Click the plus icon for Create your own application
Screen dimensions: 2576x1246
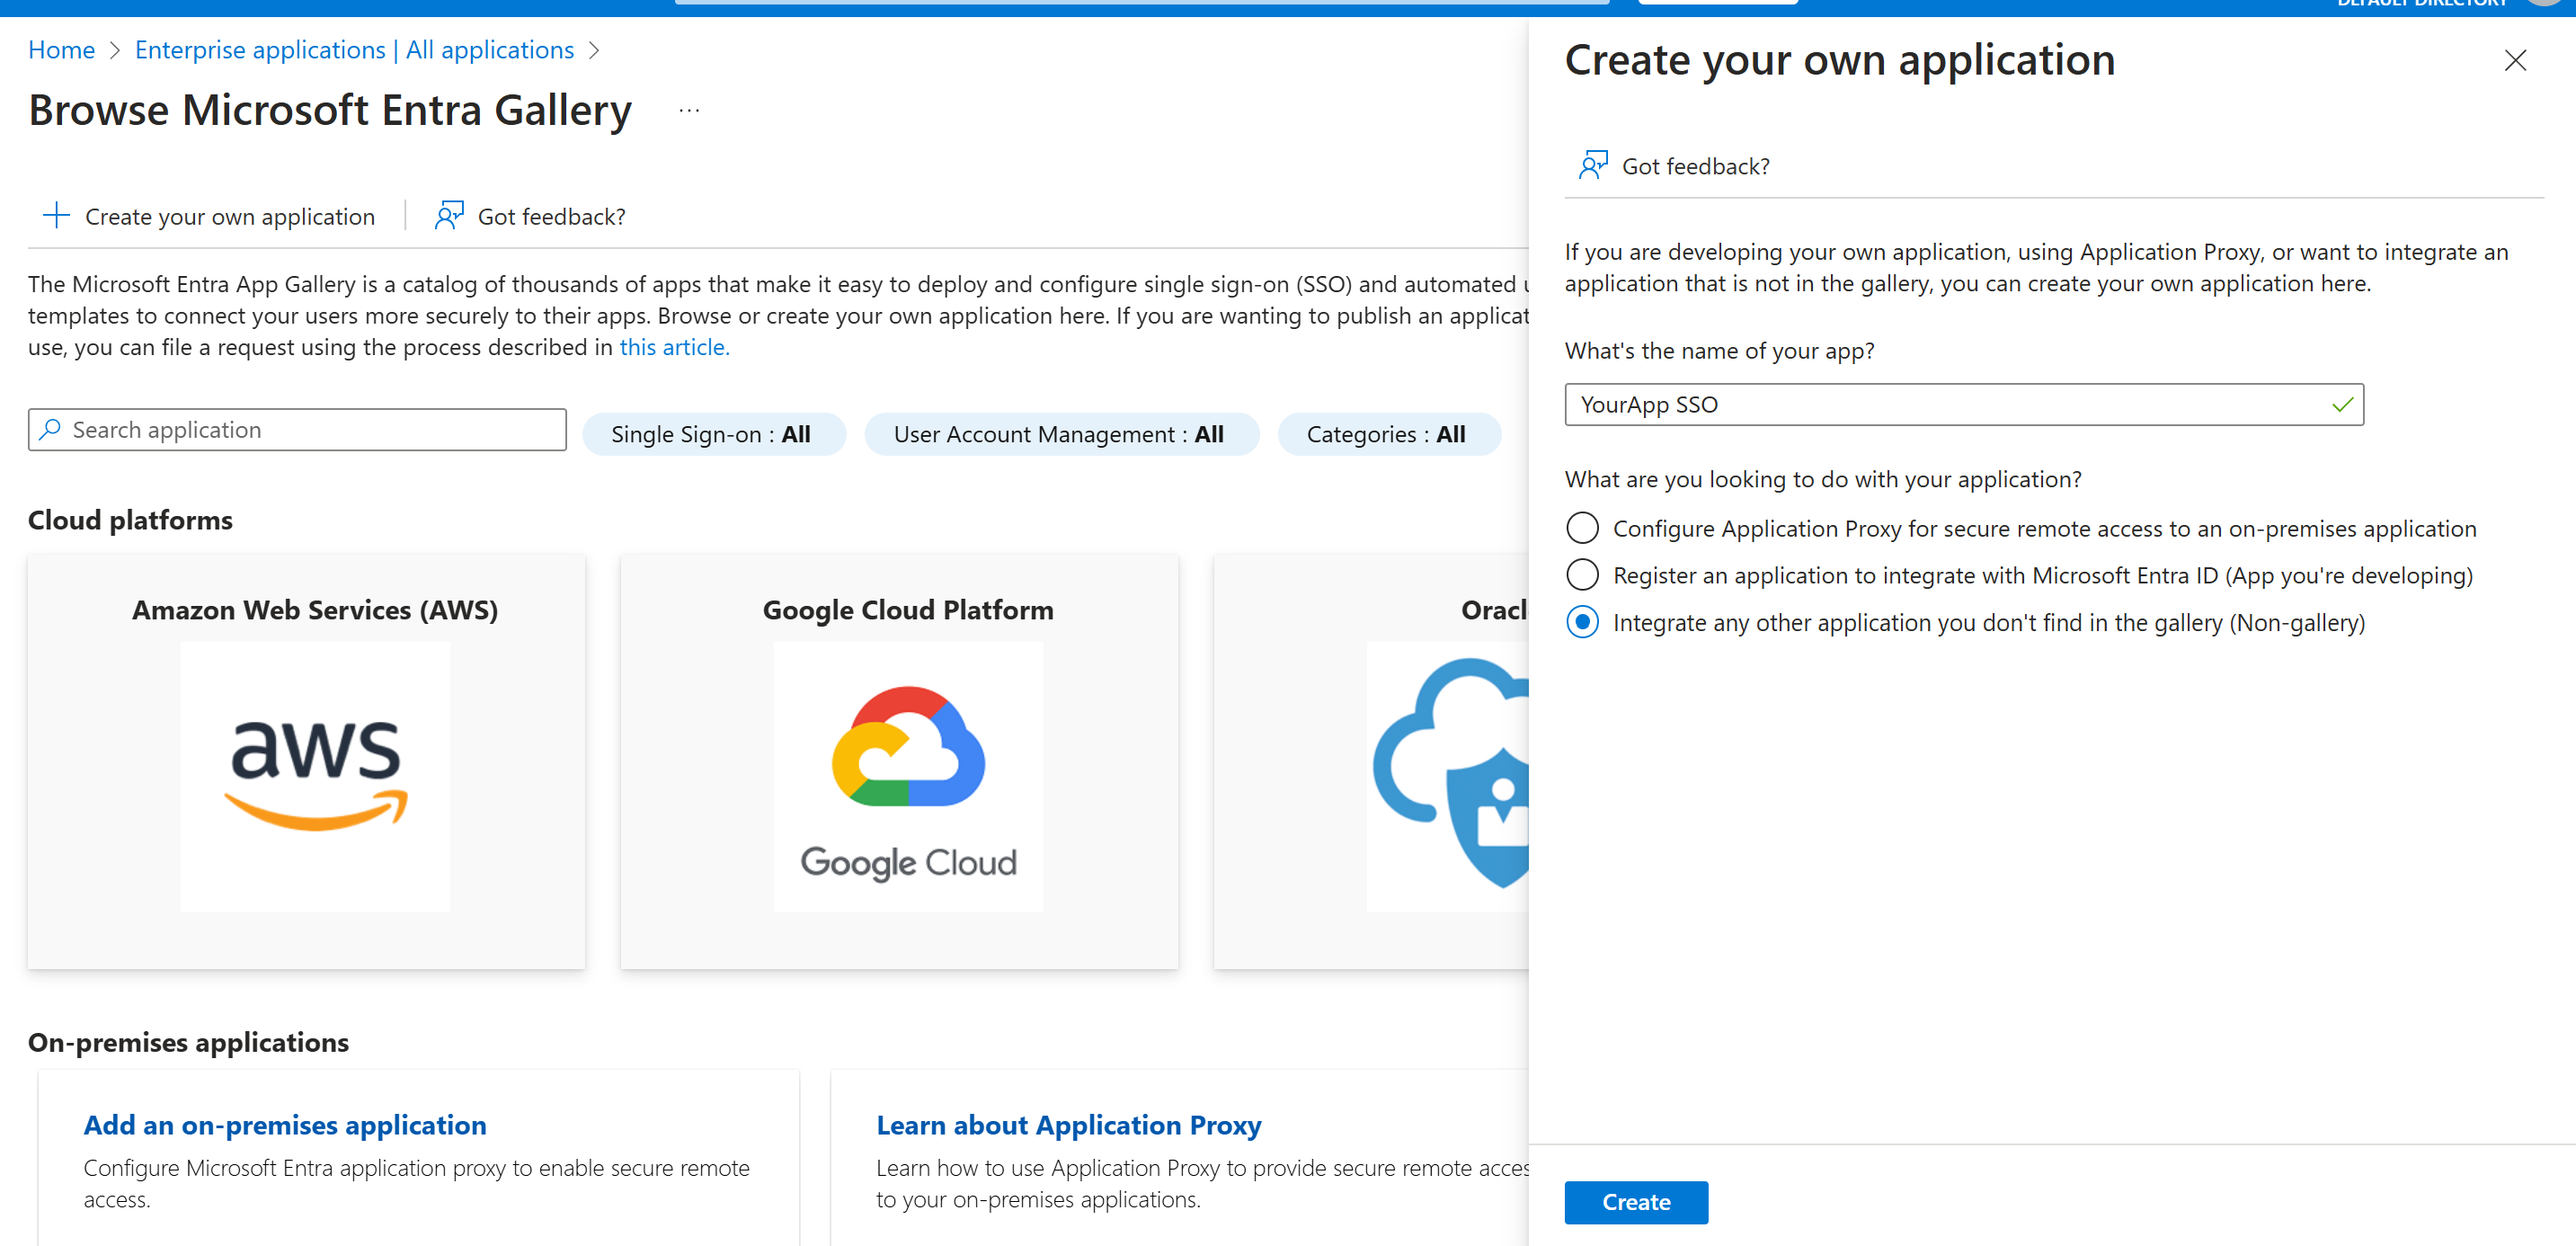tap(56, 216)
